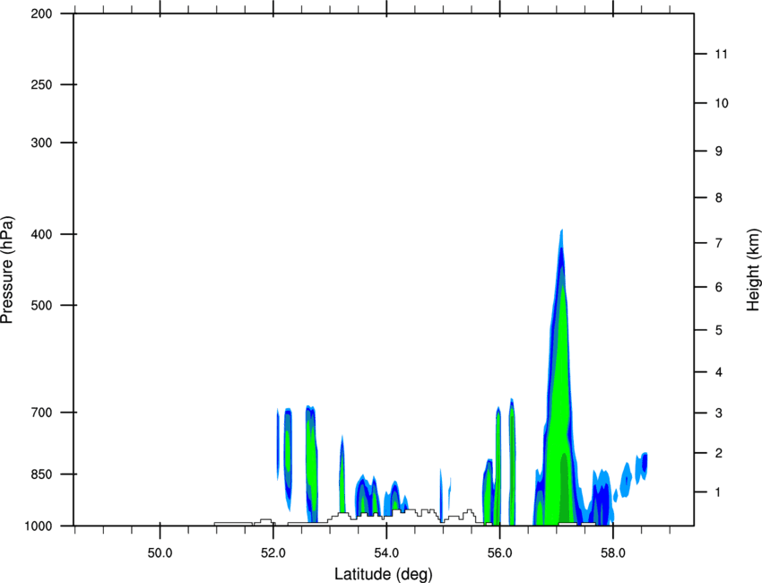
Task: Pick the 1 km height label
Action: (719, 492)
